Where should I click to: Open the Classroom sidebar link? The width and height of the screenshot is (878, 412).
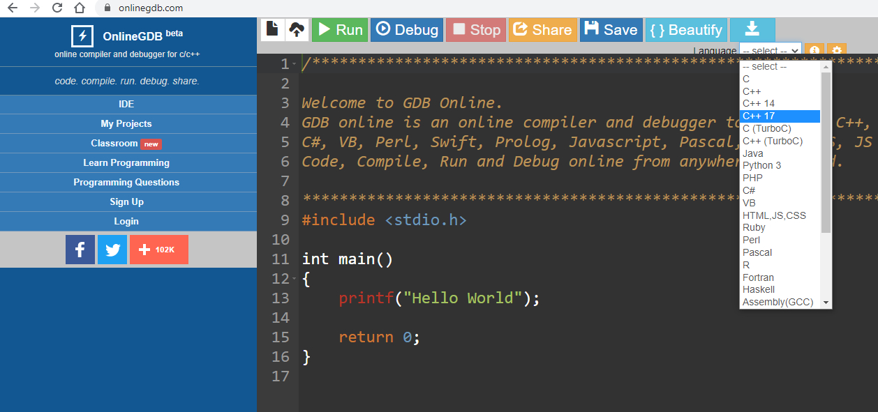(126, 143)
